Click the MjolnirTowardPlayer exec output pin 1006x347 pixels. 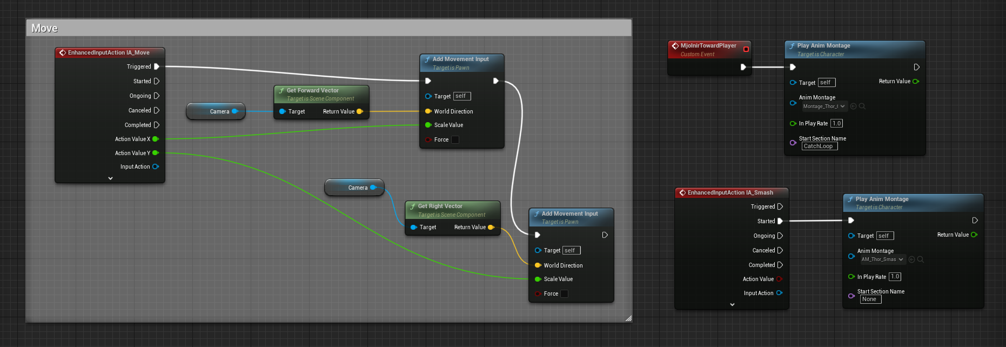[743, 67]
